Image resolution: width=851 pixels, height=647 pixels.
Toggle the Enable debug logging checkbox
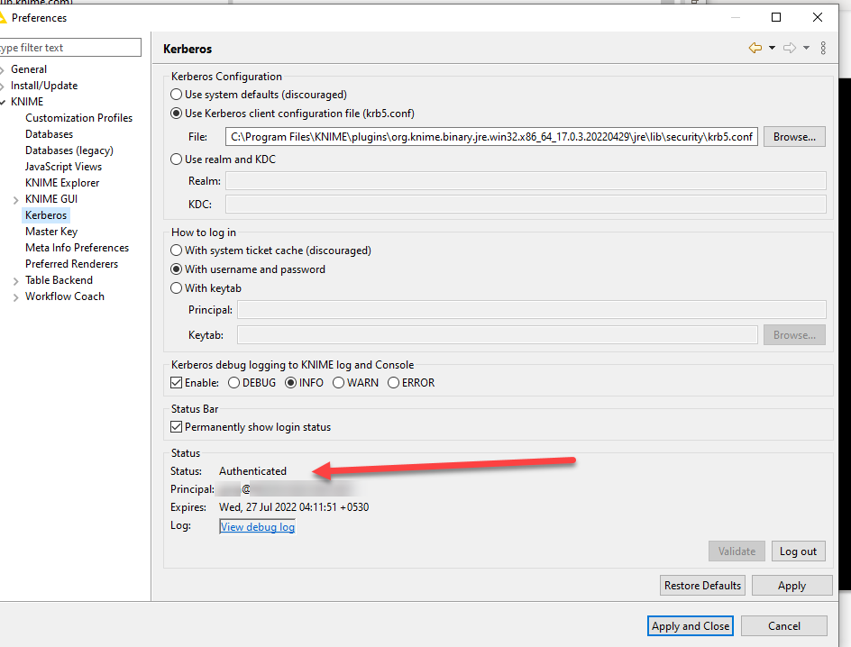coord(176,383)
